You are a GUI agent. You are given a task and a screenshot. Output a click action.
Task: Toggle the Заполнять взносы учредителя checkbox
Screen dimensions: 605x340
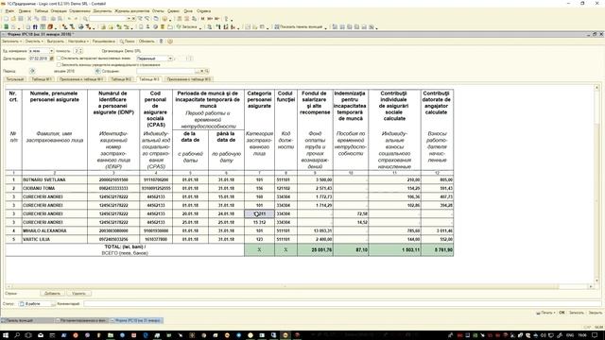59,65
